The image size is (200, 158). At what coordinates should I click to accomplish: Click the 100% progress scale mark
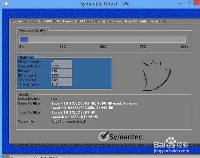coord(185,47)
